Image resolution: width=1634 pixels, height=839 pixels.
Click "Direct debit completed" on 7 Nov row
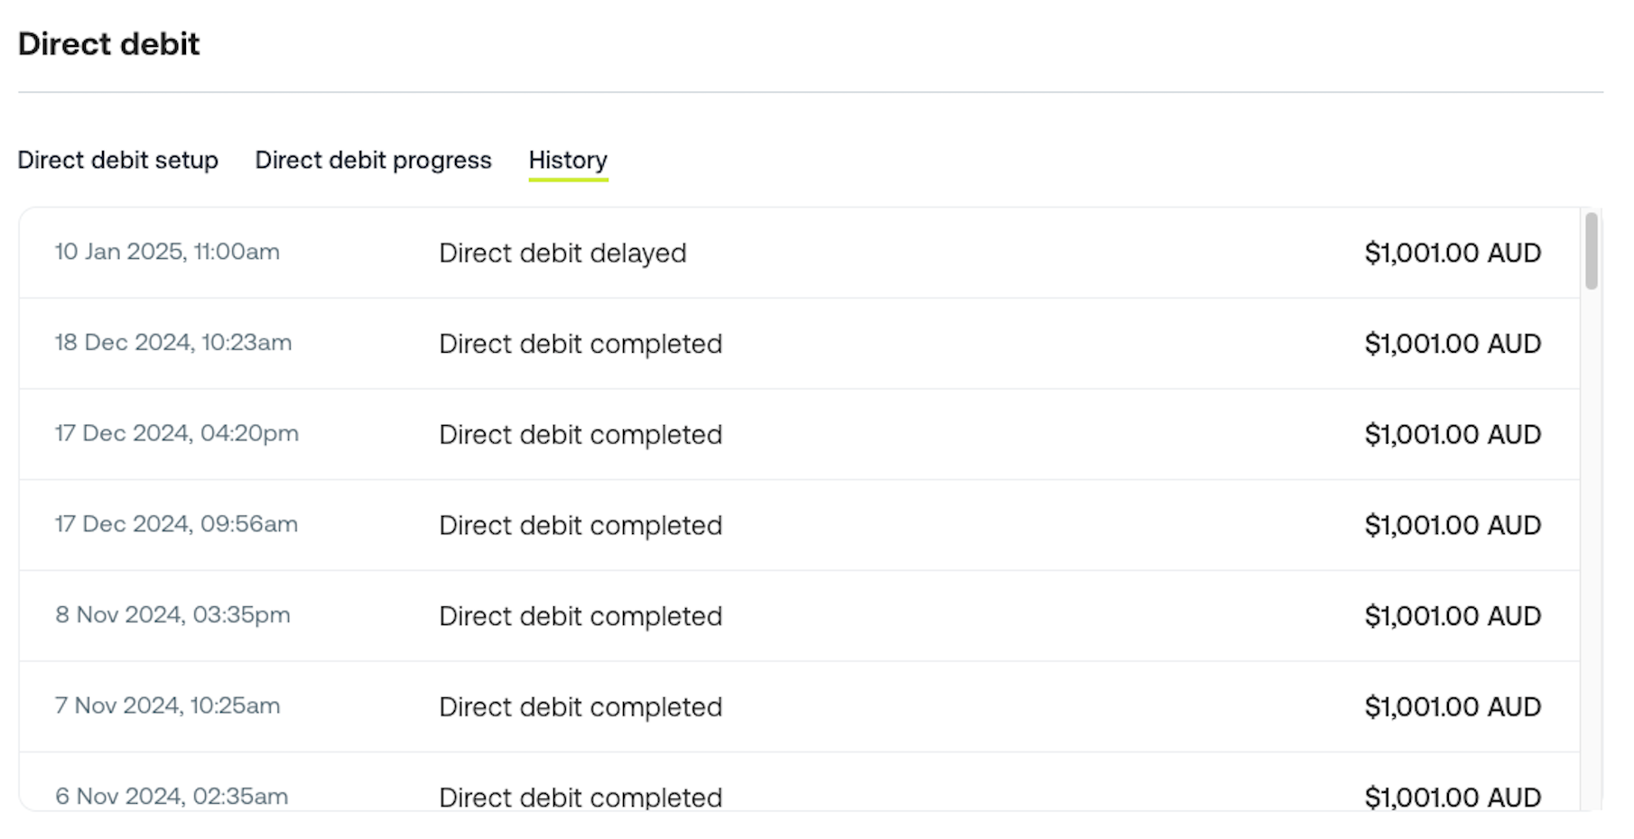[580, 706]
